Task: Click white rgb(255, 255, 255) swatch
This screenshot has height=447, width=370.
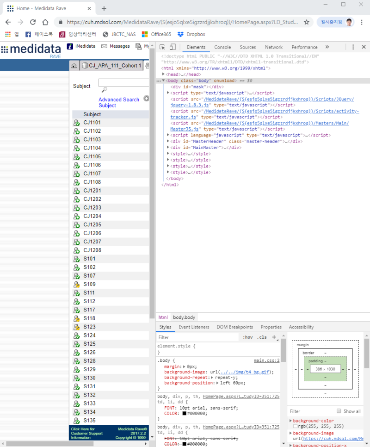Action: [295, 426]
